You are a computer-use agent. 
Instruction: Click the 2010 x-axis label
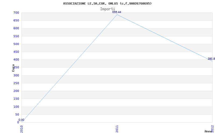click(22, 129)
